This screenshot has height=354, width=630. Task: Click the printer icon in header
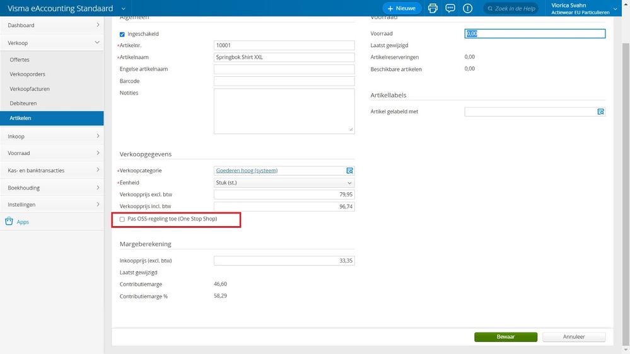coord(433,8)
